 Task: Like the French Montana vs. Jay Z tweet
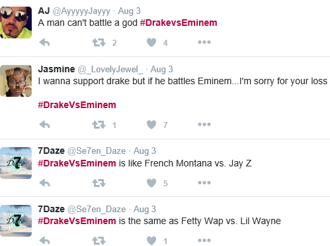point(151,183)
